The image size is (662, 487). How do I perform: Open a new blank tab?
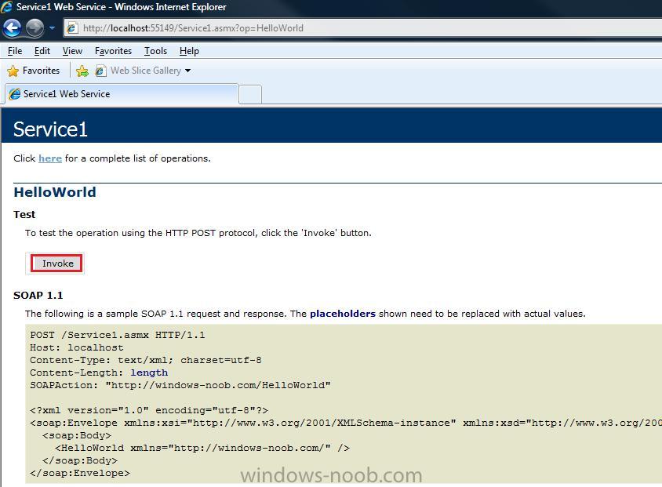pyautogui.click(x=250, y=94)
